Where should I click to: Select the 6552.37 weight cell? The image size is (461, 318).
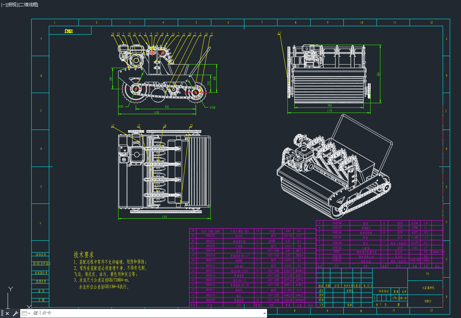288,270
